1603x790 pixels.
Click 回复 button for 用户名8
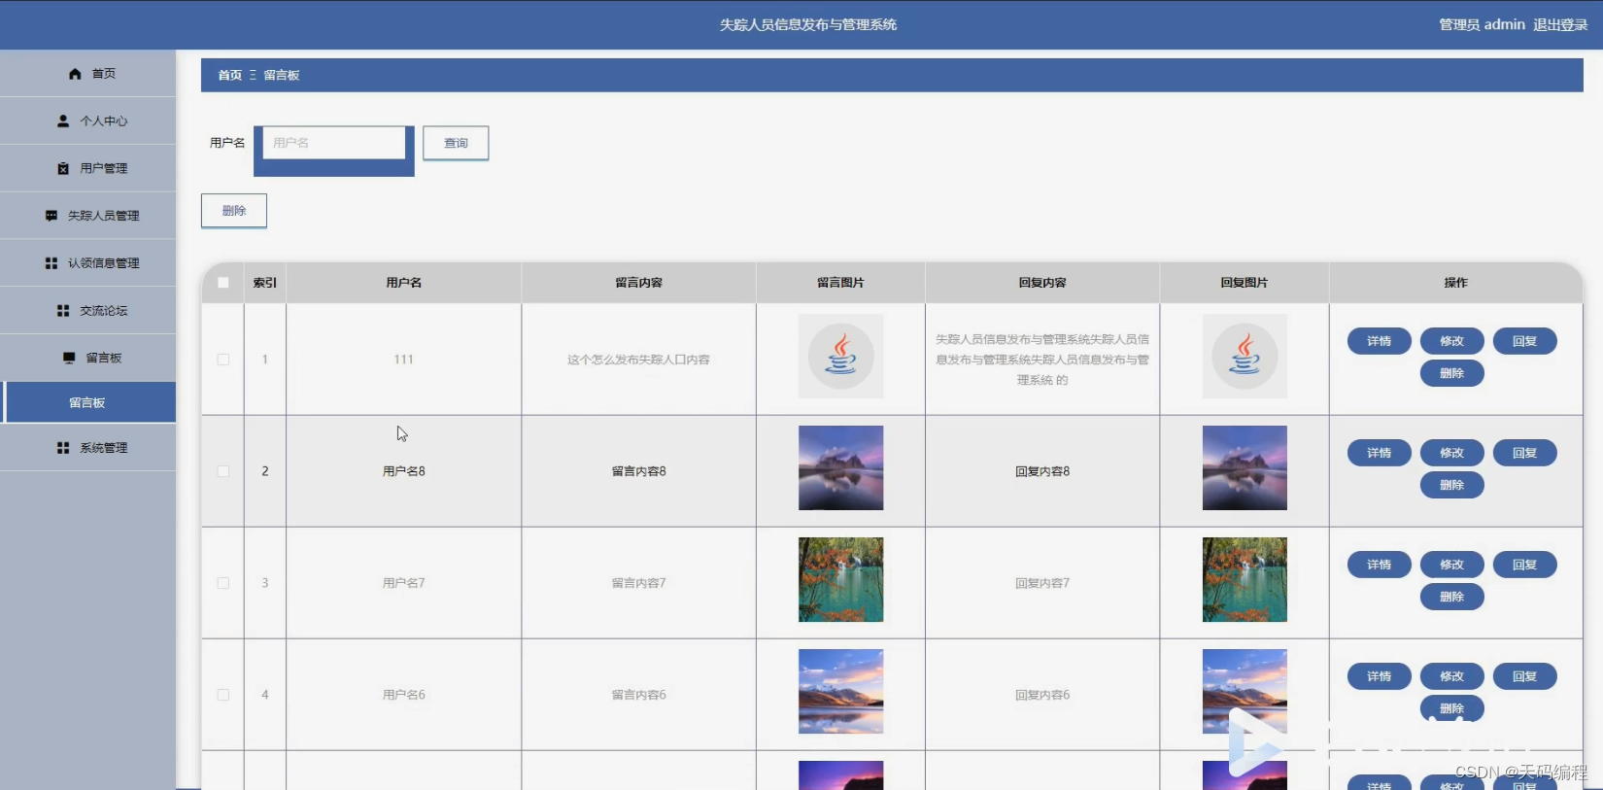(1525, 453)
